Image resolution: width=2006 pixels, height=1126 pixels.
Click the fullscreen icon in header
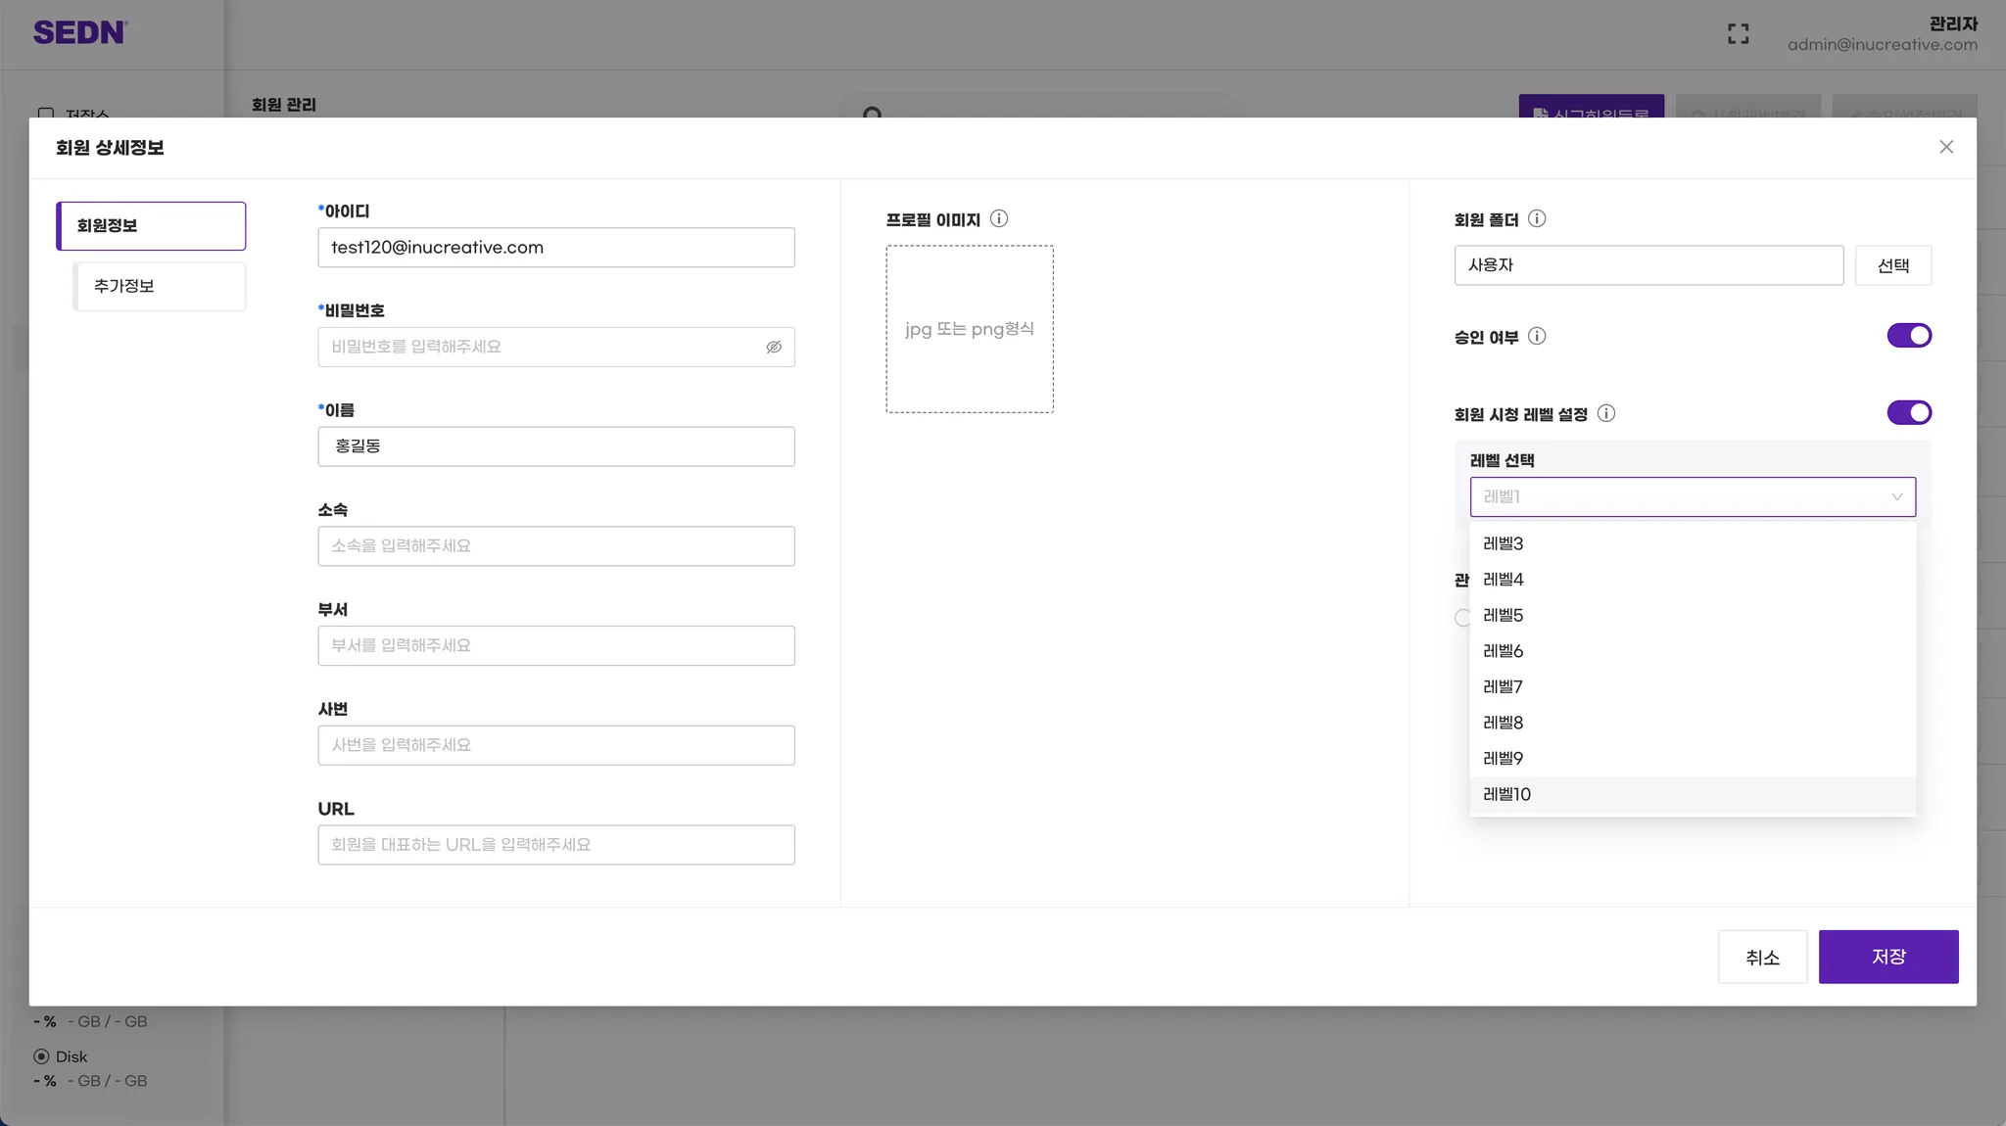1738,34
